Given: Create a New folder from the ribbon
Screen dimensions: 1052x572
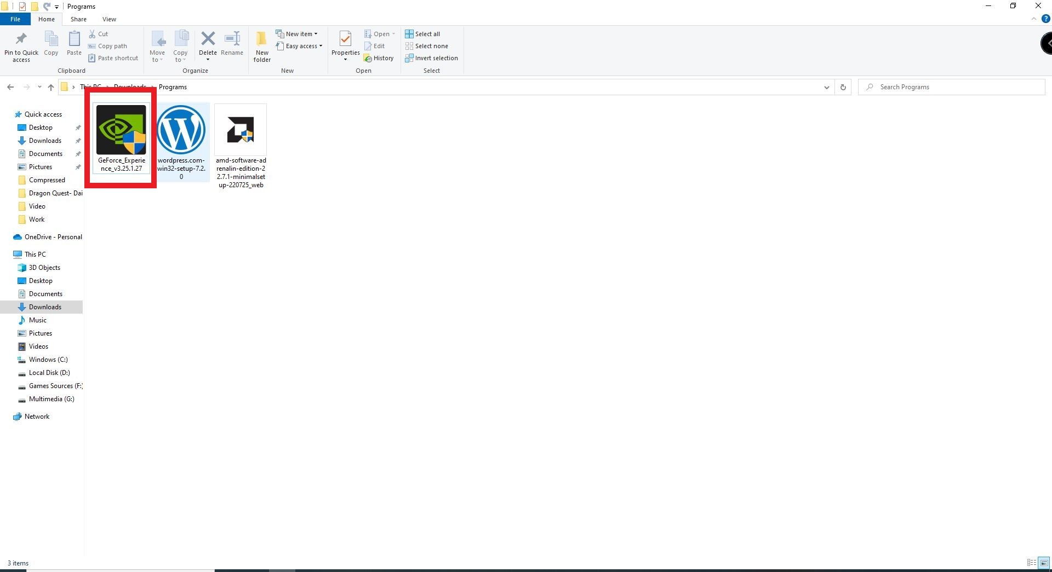Looking at the screenshot, I should pos(262,47).
